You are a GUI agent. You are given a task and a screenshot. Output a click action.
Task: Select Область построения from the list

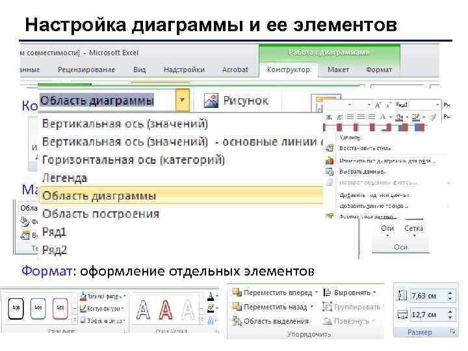point(101,214)
